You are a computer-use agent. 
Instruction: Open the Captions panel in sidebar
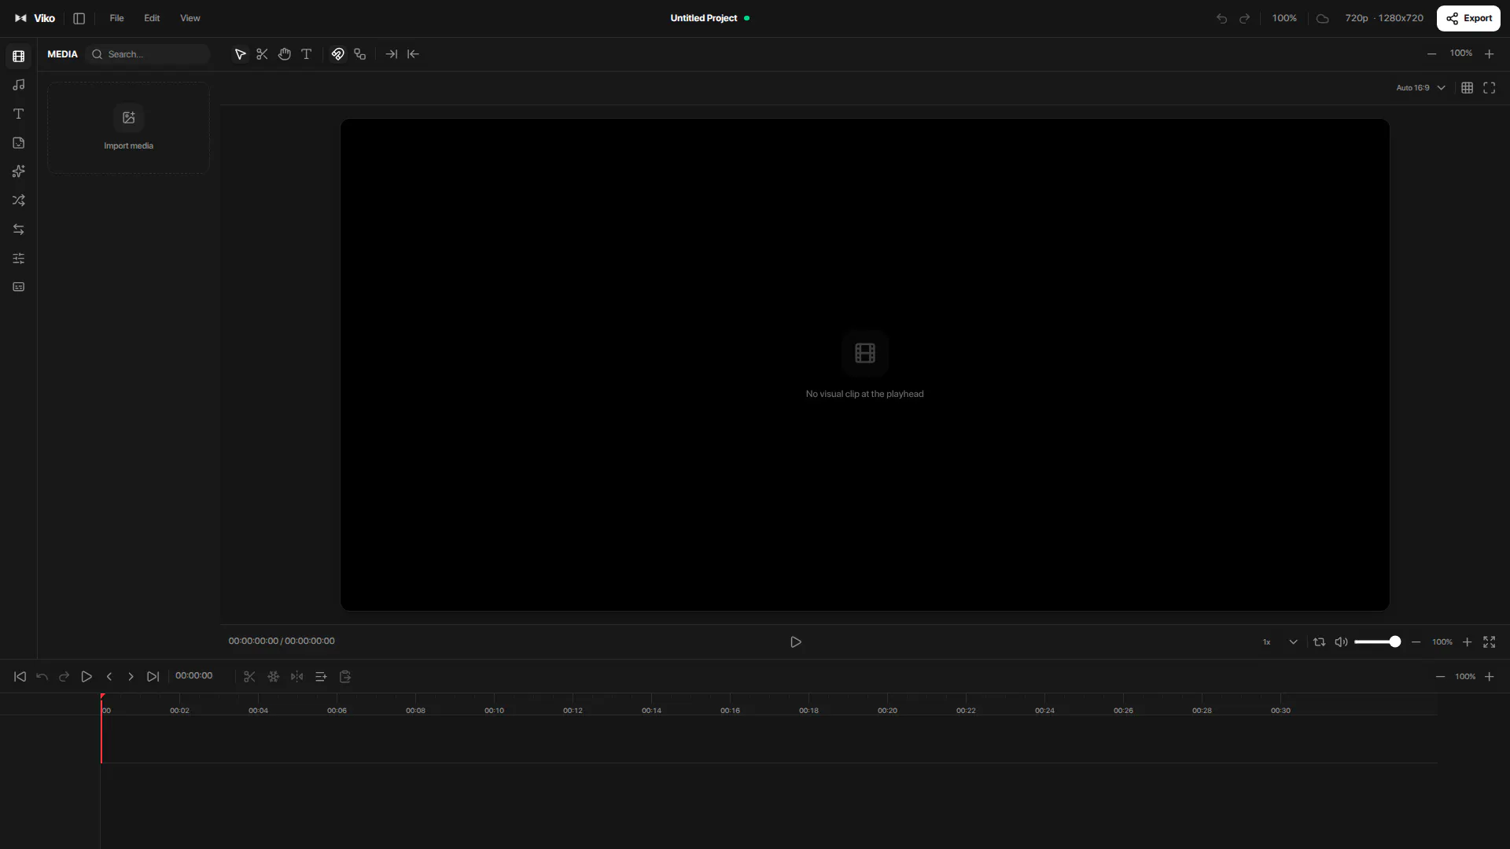(x=19, y=287)
